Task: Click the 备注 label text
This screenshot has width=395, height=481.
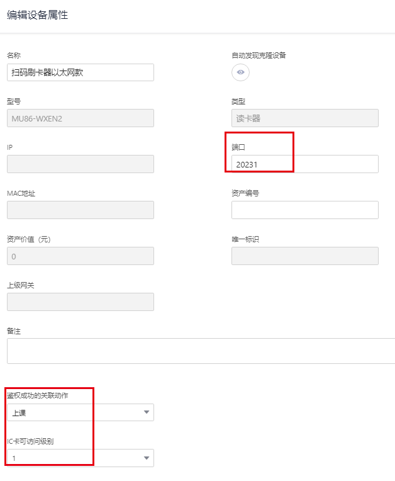Action: (14, 331)
